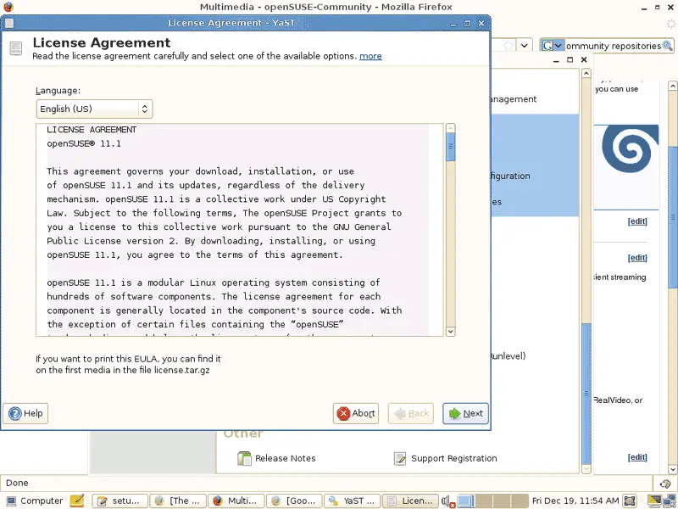
Task: Click the license text scrollbar up arrow
Action: (x=451, y=128)
